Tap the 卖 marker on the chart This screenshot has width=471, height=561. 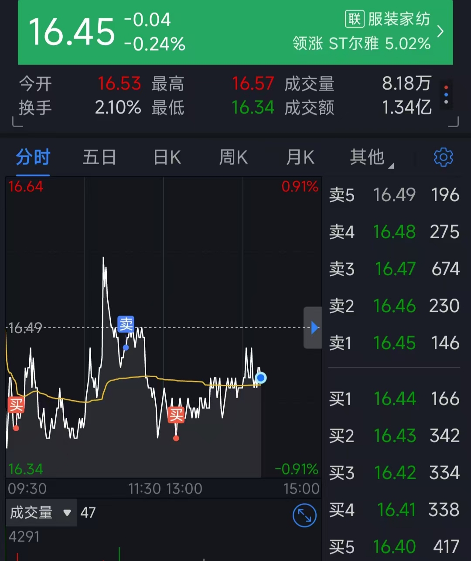pos(126,324)
